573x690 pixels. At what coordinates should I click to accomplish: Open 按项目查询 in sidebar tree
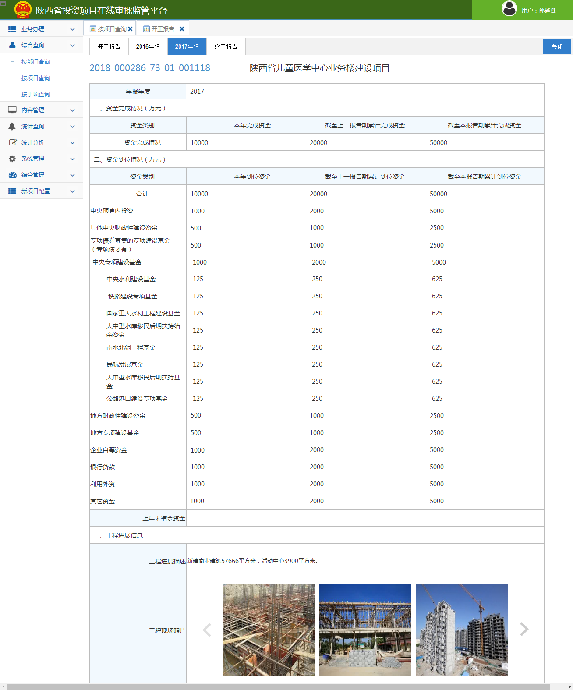click(35, 78)
